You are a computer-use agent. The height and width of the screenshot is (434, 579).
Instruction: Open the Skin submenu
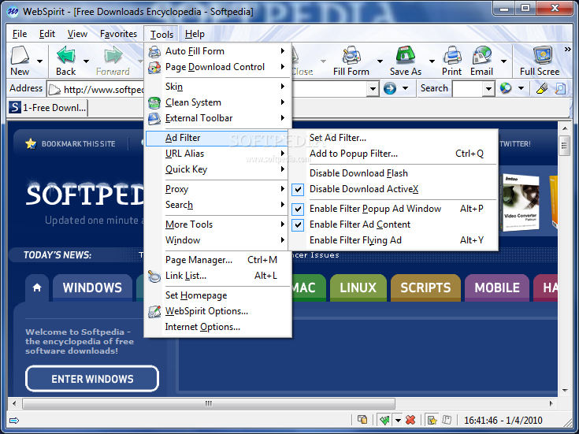(x=218, y=87)
